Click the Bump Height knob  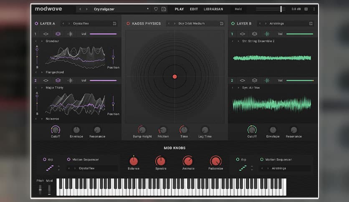[x=142, y=130]
